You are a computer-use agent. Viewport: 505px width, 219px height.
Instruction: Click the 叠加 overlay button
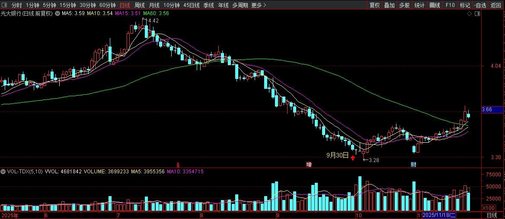coord(390,5)
